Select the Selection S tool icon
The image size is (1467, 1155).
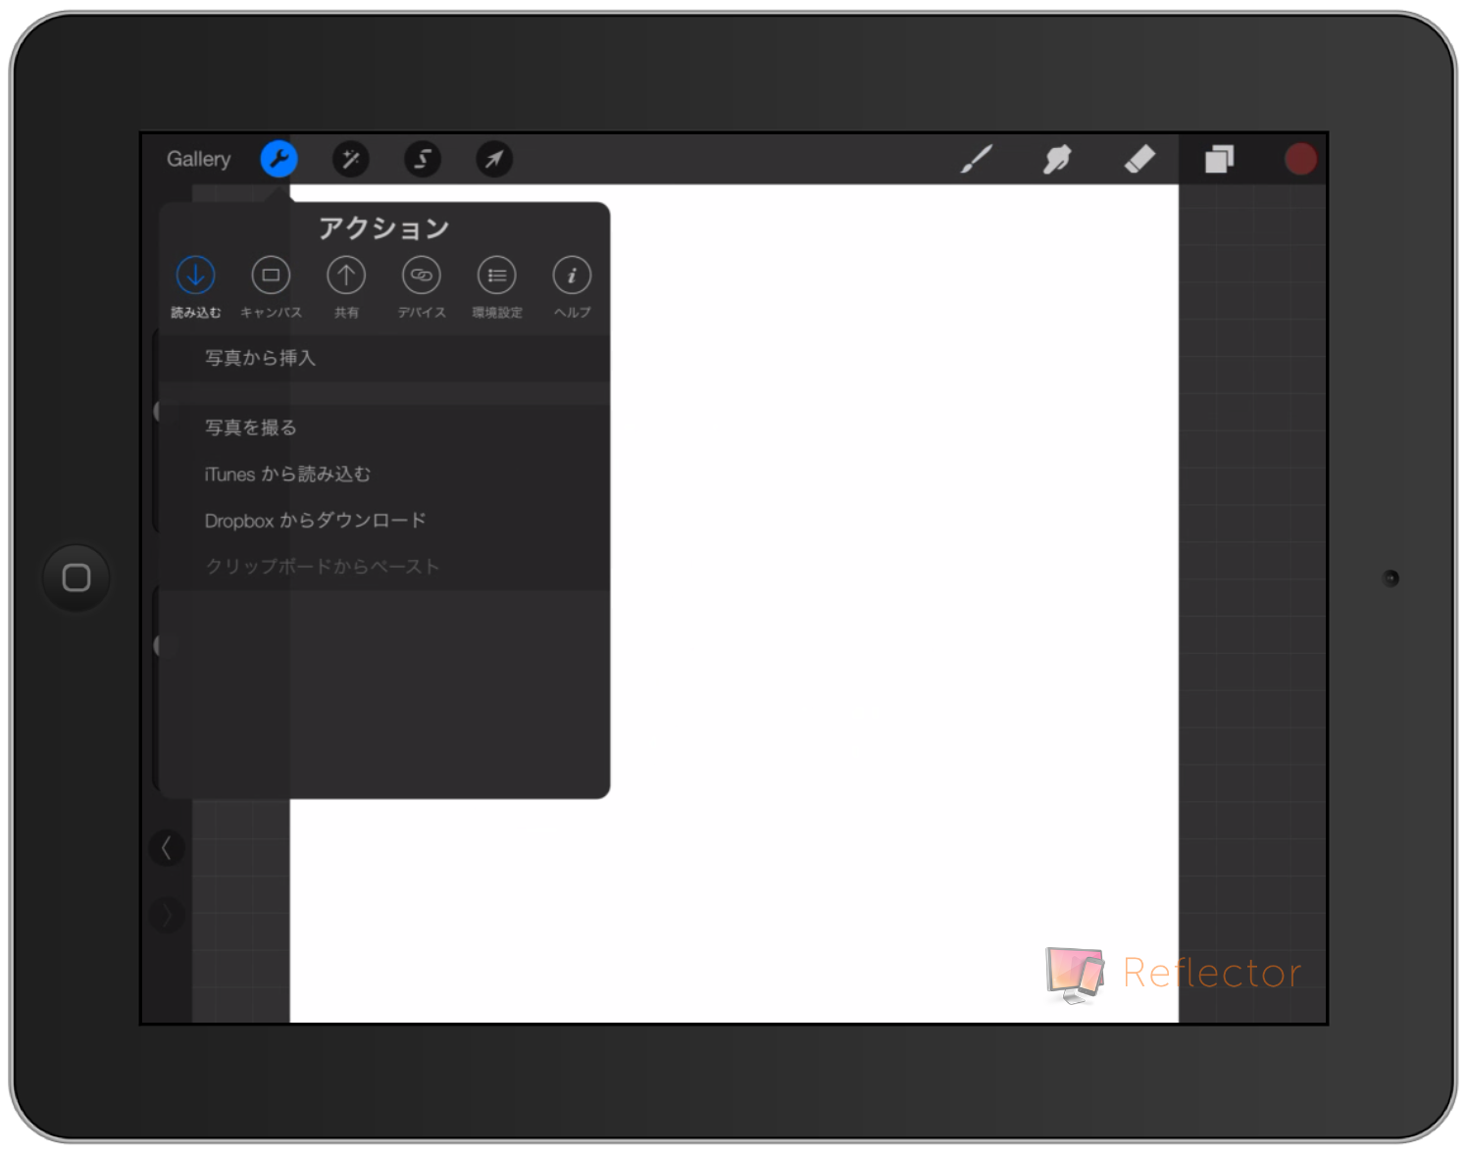tap(423, 159)
